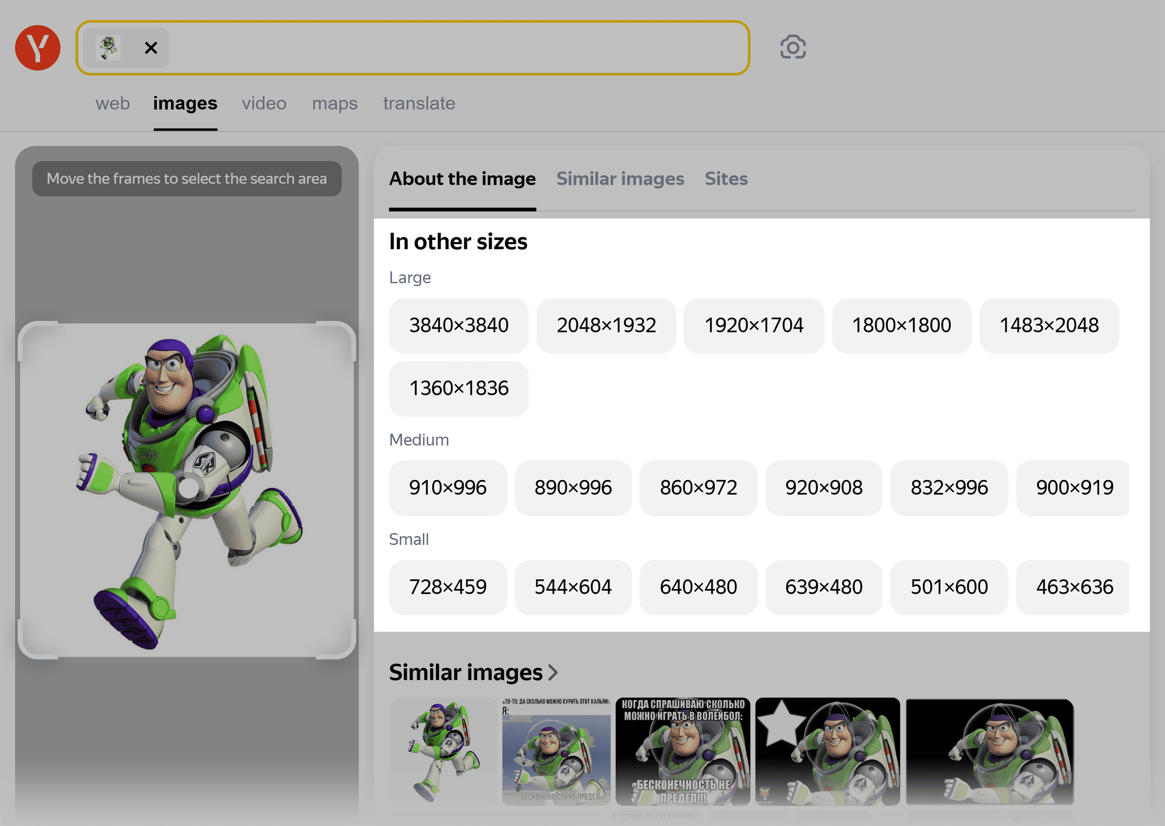Click the 'In other sizes' heading
The image size is (1165, 826).
(459, 242)
